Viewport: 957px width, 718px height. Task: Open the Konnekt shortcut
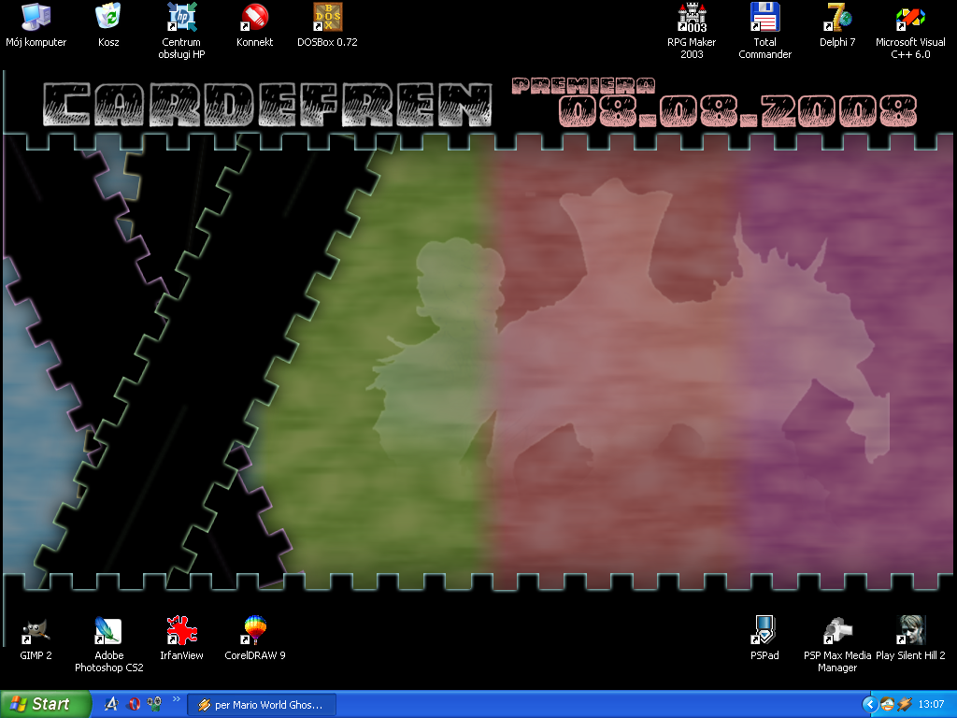click(x=254, y=17)
